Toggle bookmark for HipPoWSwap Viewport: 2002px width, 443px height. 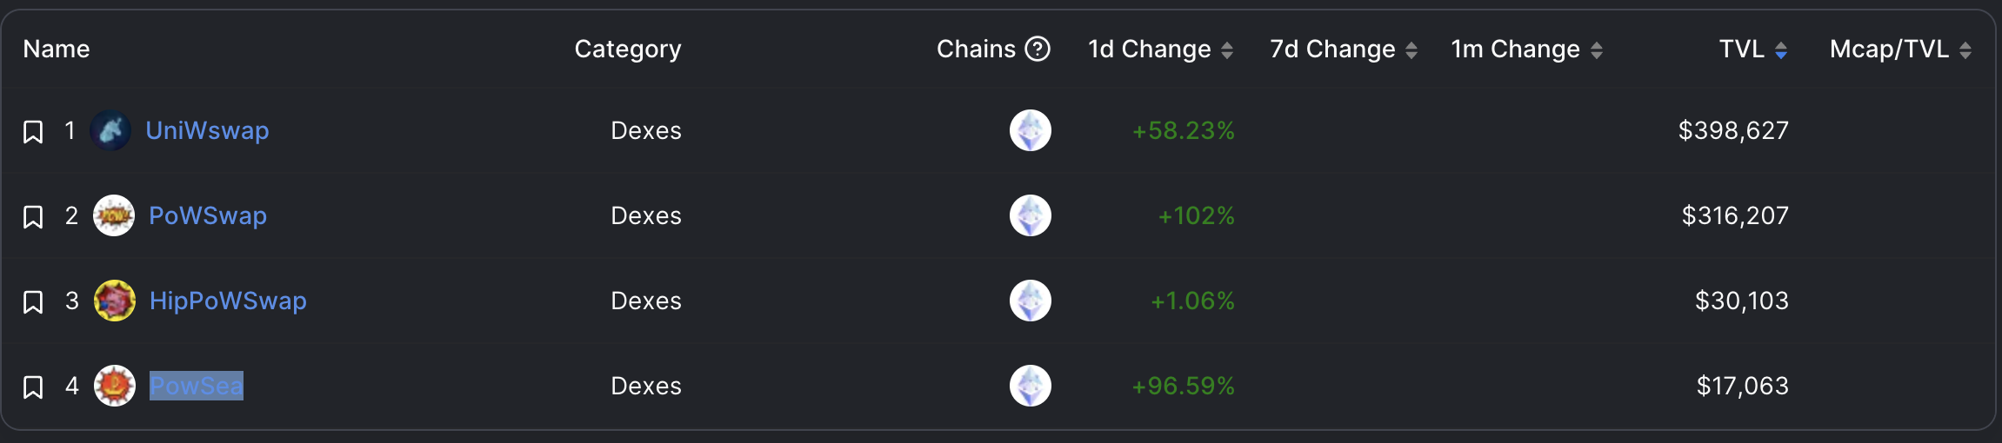click(x=33, y=301)
